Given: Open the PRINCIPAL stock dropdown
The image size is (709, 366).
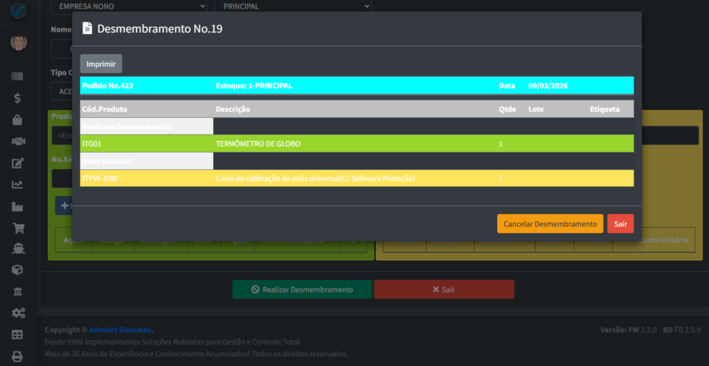Looking at the screenshot, I should [292, 6].
